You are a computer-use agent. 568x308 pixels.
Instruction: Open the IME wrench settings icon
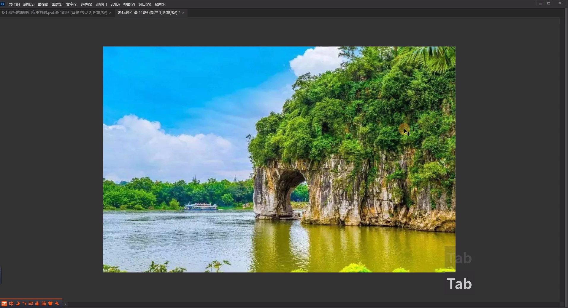tap(57, 304)
